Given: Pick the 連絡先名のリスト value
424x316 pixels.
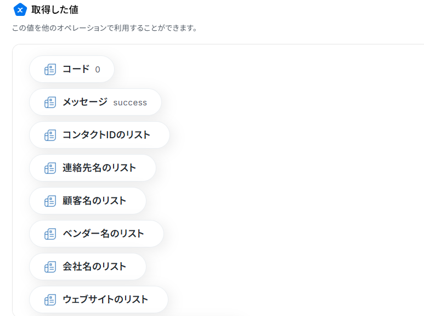Looking at the screenshot, I should tap(99, 168).
